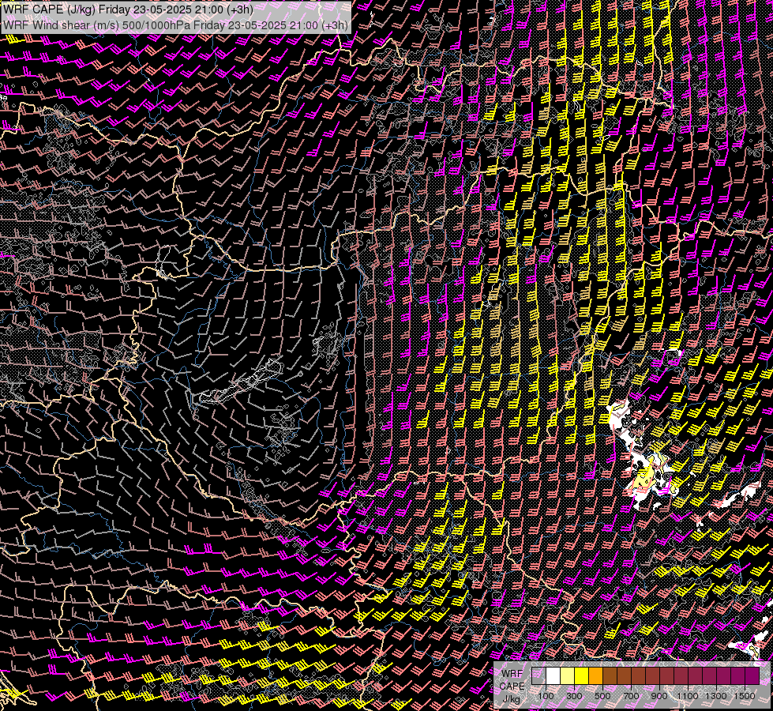Select the transparent first legend swatch

(538, 675)
